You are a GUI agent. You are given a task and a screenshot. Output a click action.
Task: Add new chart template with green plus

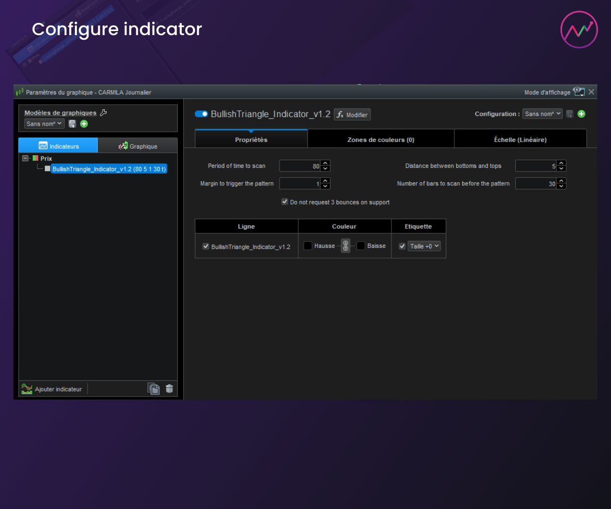[x=84, y=124]
